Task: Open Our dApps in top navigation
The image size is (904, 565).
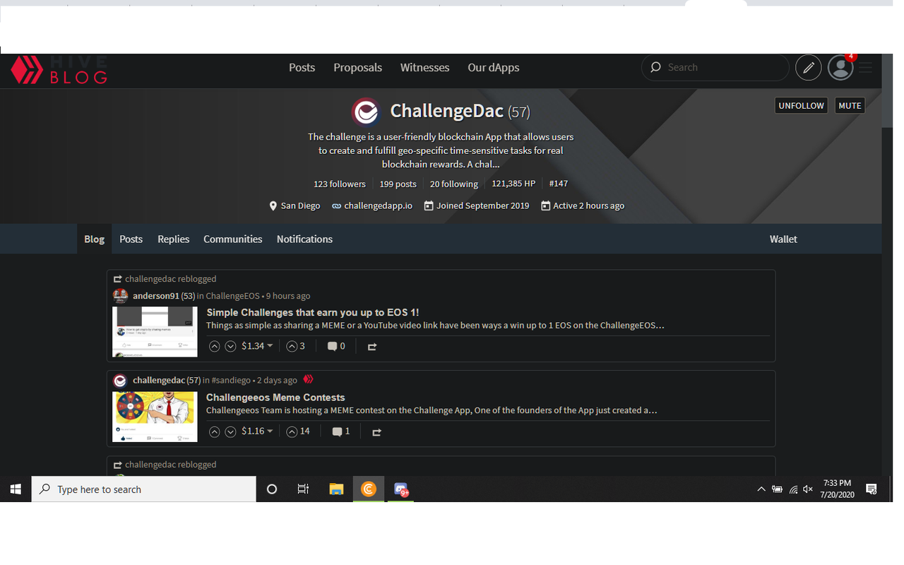Action: [x=493, y=68]
